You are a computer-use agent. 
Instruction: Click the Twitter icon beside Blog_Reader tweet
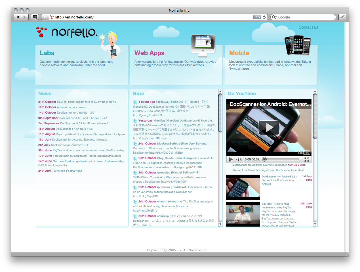point(135,158)
